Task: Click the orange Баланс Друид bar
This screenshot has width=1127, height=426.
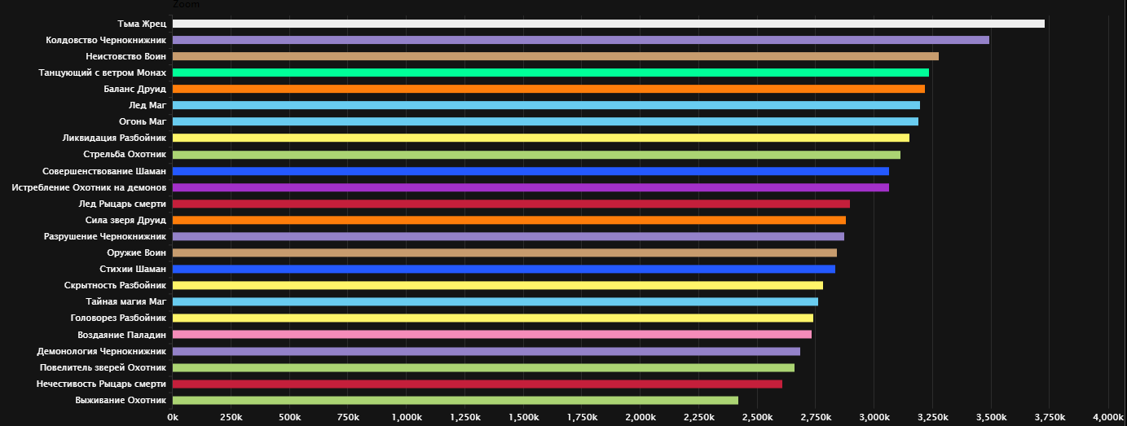Action: tap(548, 89)
